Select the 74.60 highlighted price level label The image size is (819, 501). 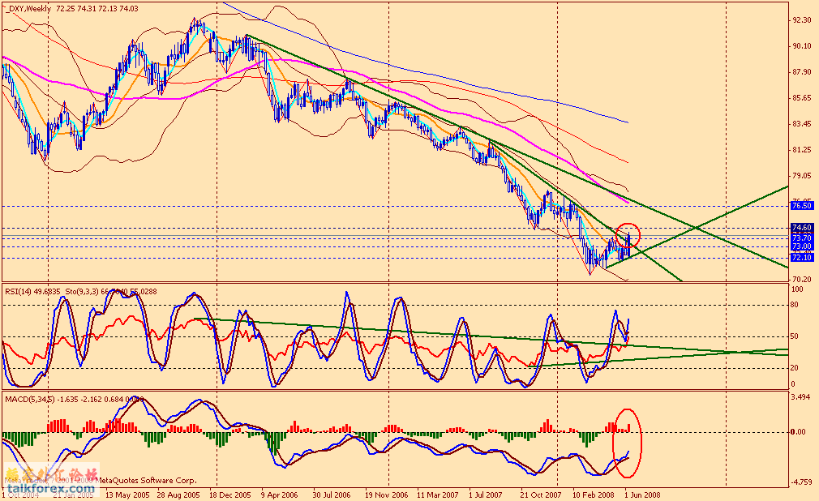(802, 228)
